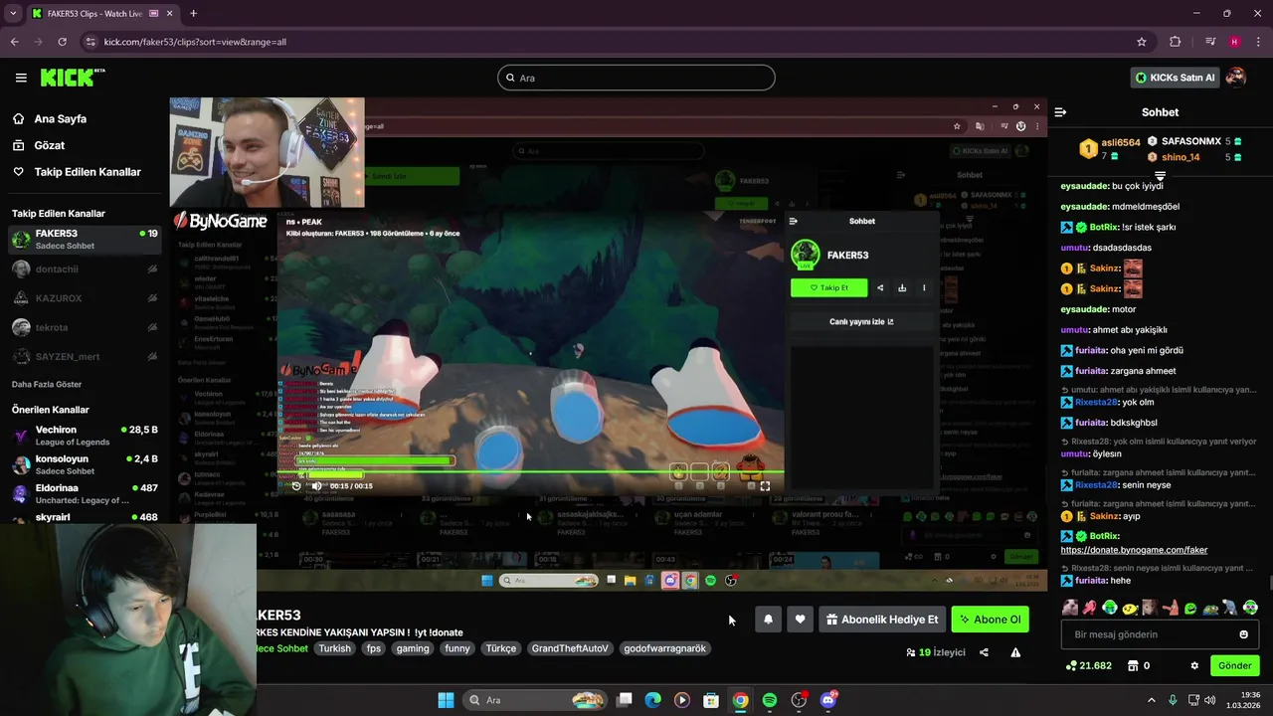This screenshot has height=716, width=1273.
Task: Open asli6564 top gifter entry
Action: pyautogui.click(x=1110, y=149)
